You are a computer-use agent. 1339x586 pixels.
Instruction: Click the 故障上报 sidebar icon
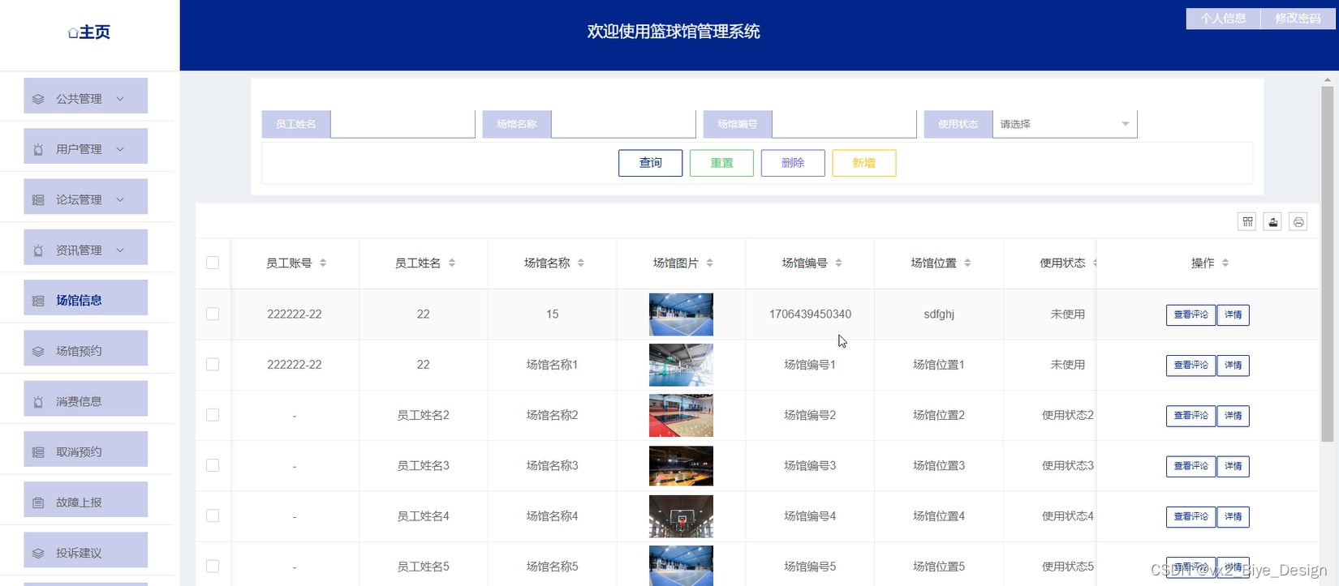tap(38, 503)
